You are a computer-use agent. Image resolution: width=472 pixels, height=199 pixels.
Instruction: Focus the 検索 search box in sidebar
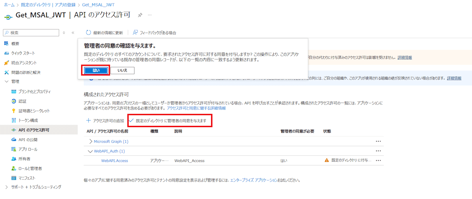pos(31,33)
